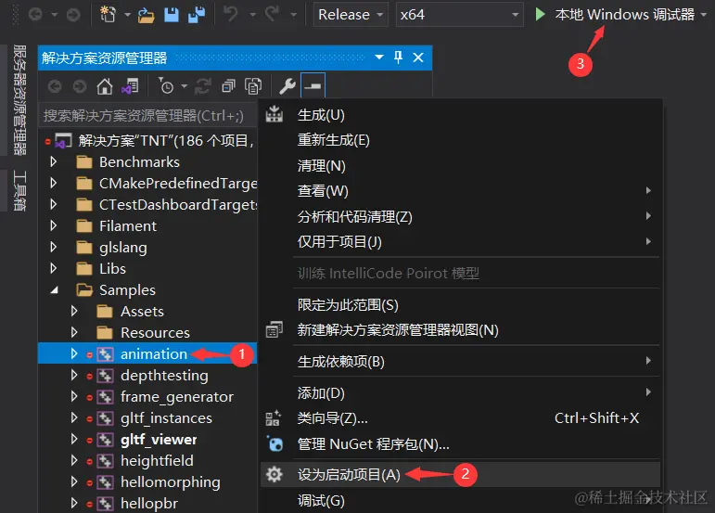Click the Solution Explorer search field
This screenshot has width=715, height=513.
(x=147, y=116)
